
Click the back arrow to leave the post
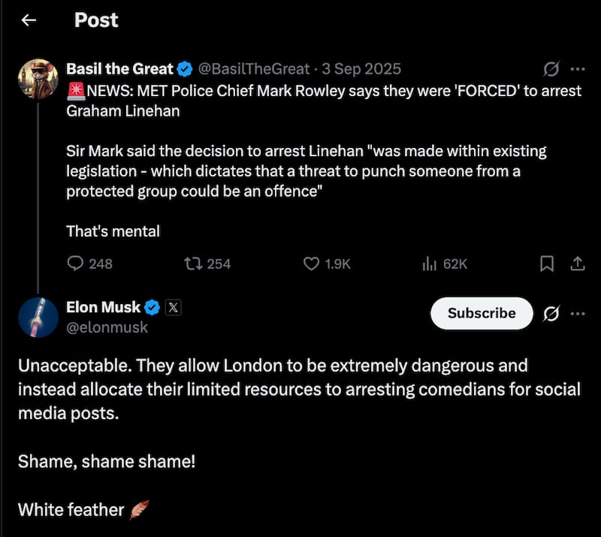tap(28, 20)
